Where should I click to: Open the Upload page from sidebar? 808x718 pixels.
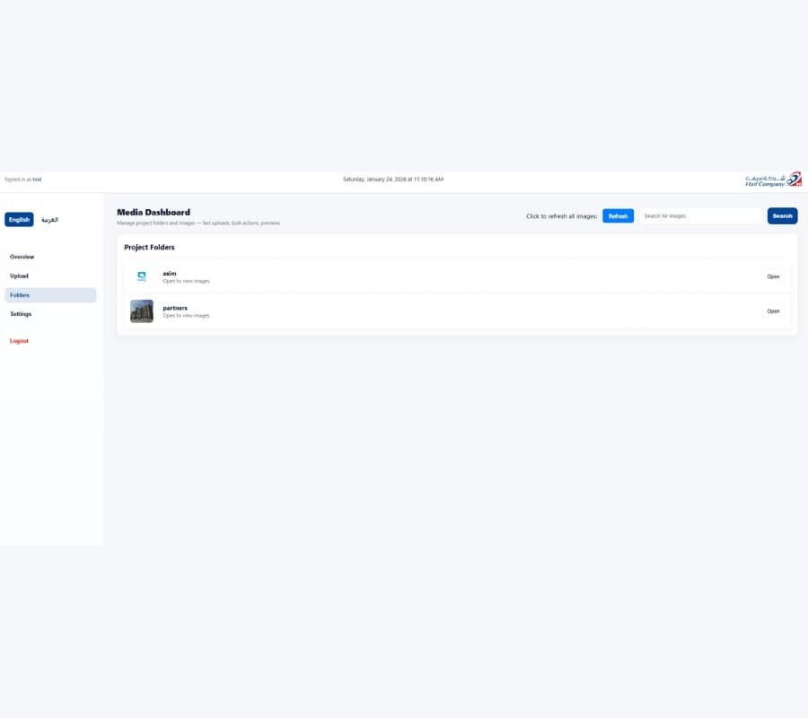20,276
